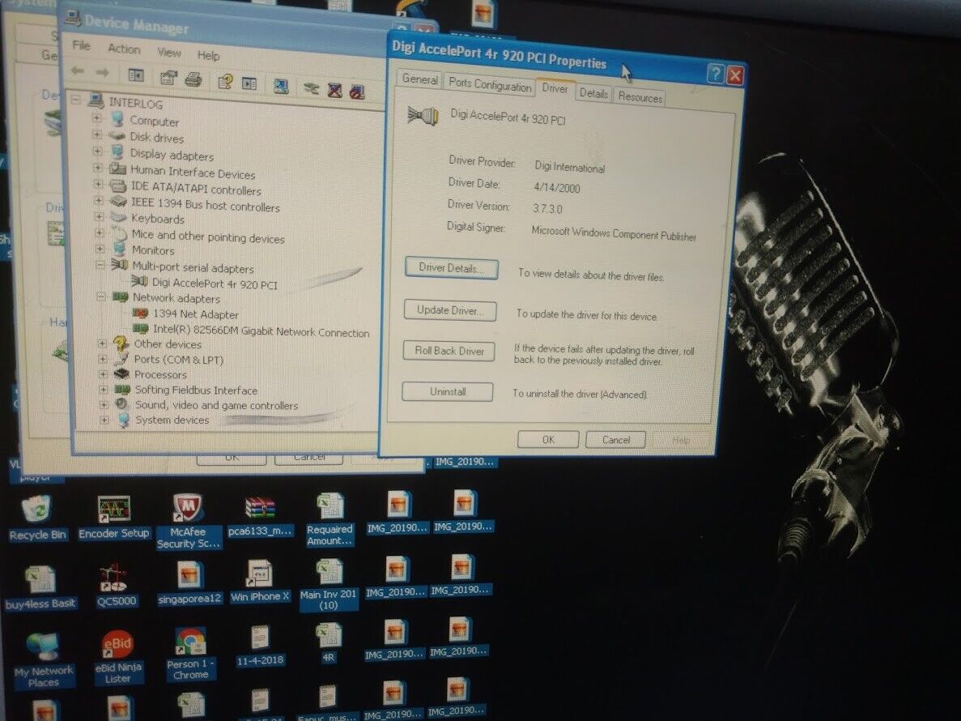Open the Encoder Setup desktop shortcut
This screenshot has width=961, height=721.
tap(114, 517)
